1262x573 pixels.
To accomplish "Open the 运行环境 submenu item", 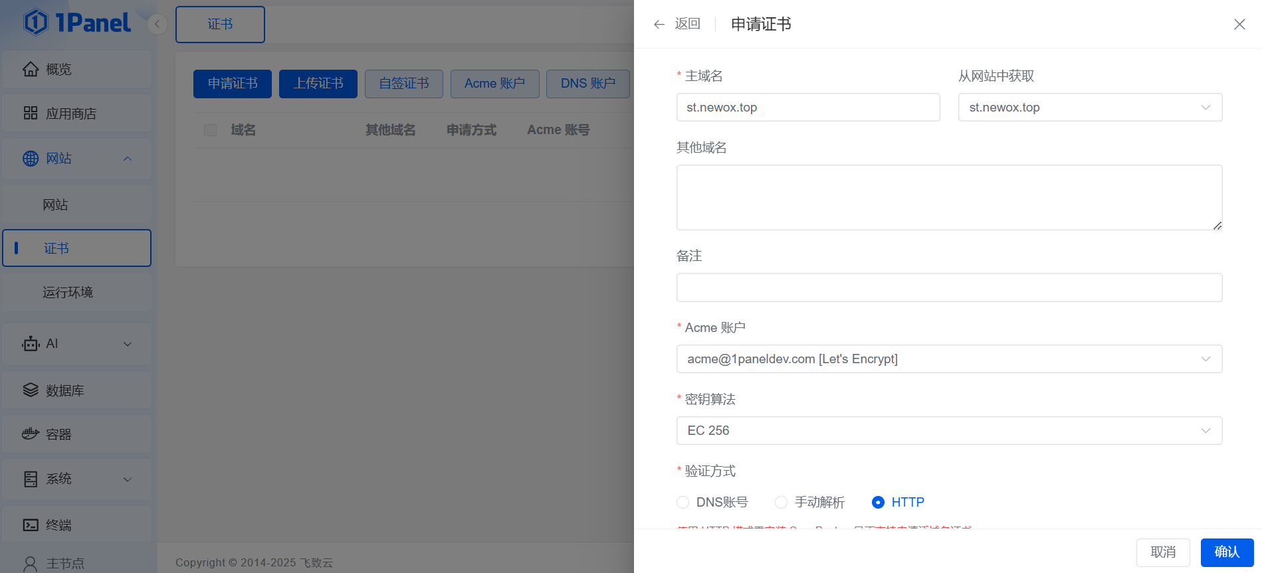I will 68,293.
